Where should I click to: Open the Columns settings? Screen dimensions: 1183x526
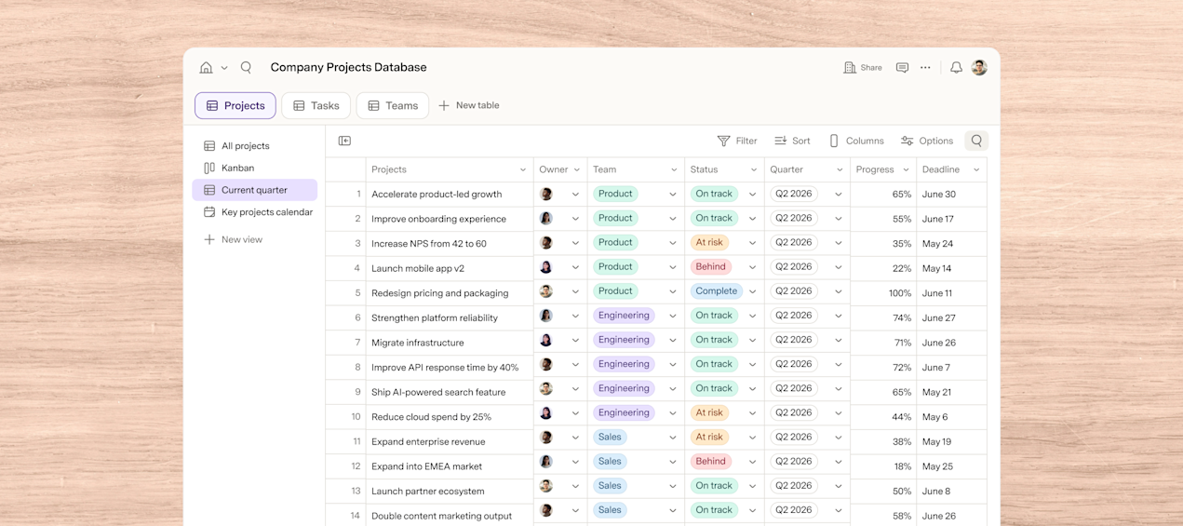coord(856,141)
